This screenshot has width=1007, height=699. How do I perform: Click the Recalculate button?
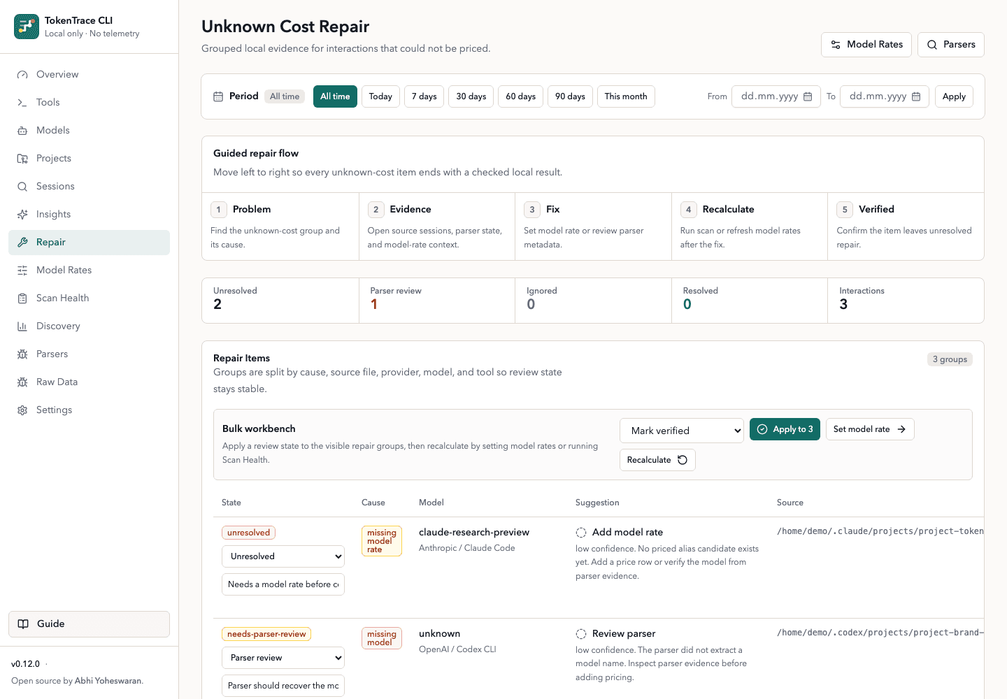[x=657, y=460]
